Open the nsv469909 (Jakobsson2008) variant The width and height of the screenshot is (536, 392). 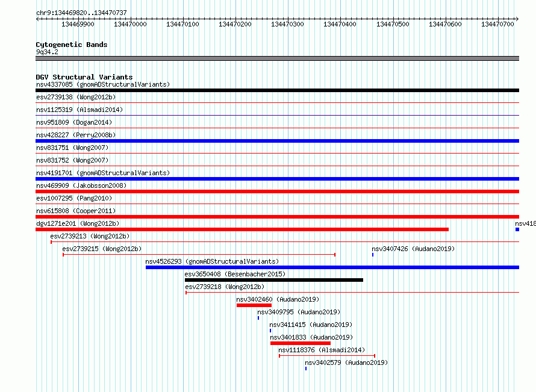81,185
